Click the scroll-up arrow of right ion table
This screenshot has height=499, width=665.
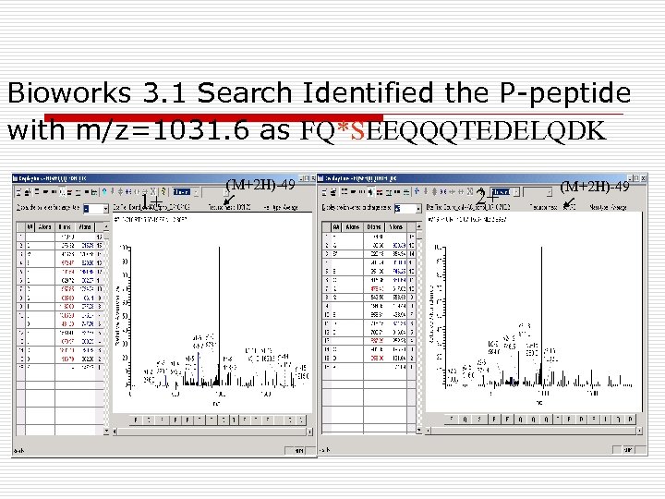[x=419, y=226]
